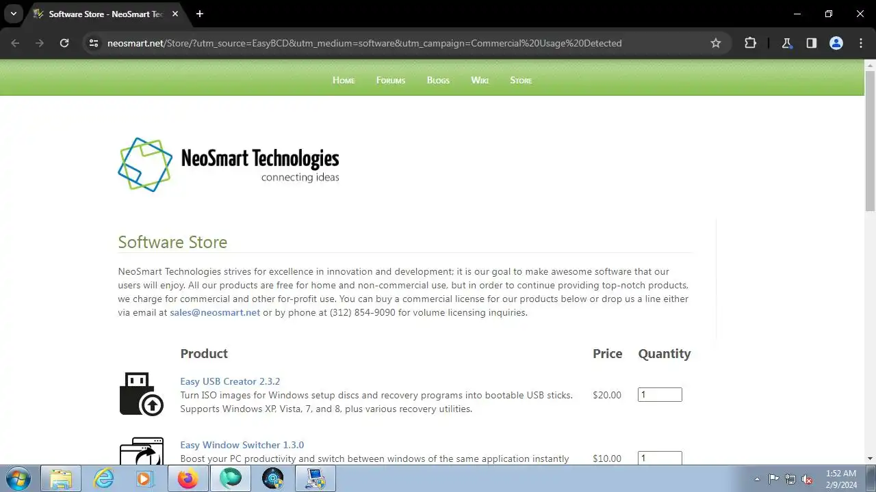Click the NeoSmart Technologies logo

(229, 165)
